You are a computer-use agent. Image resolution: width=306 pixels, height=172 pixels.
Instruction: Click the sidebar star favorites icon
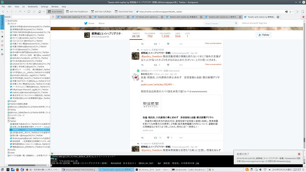(2, 36)
